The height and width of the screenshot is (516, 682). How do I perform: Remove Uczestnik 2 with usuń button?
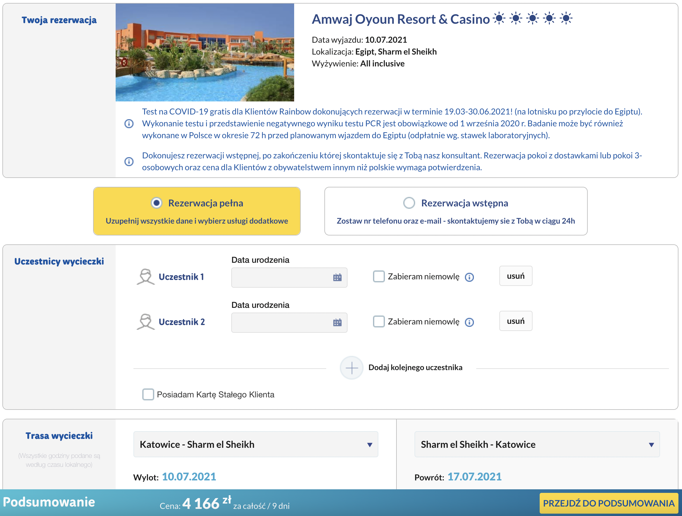tap(516, 321)
